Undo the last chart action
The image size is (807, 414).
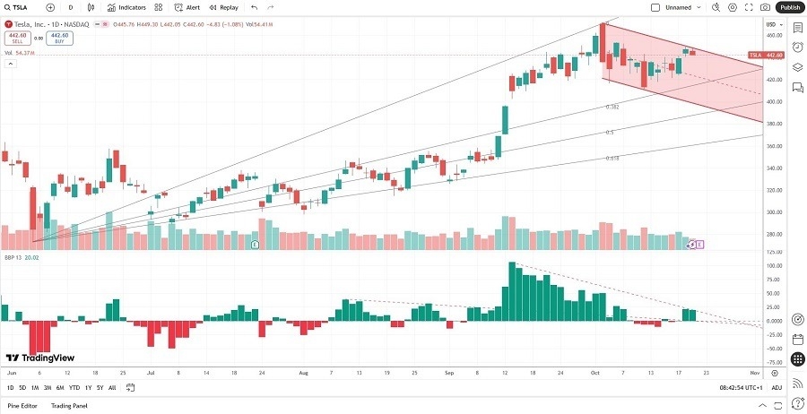coord(256,7)
